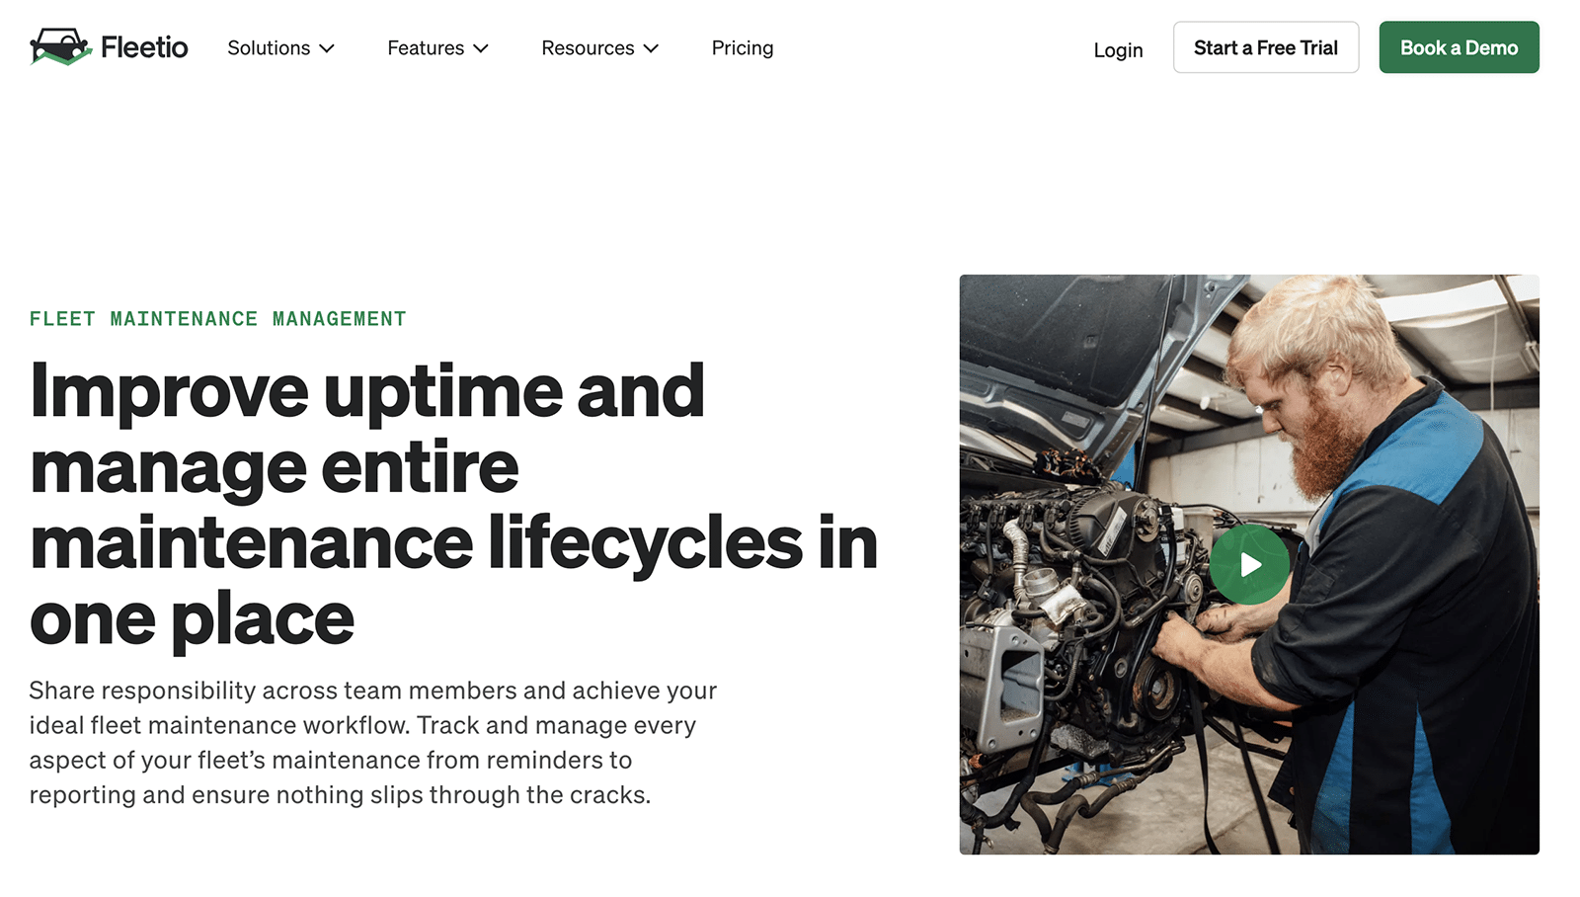Screen dimensions: 1580x897
Task: Click the Features chevron icon
Action: (x=481, y=47)
